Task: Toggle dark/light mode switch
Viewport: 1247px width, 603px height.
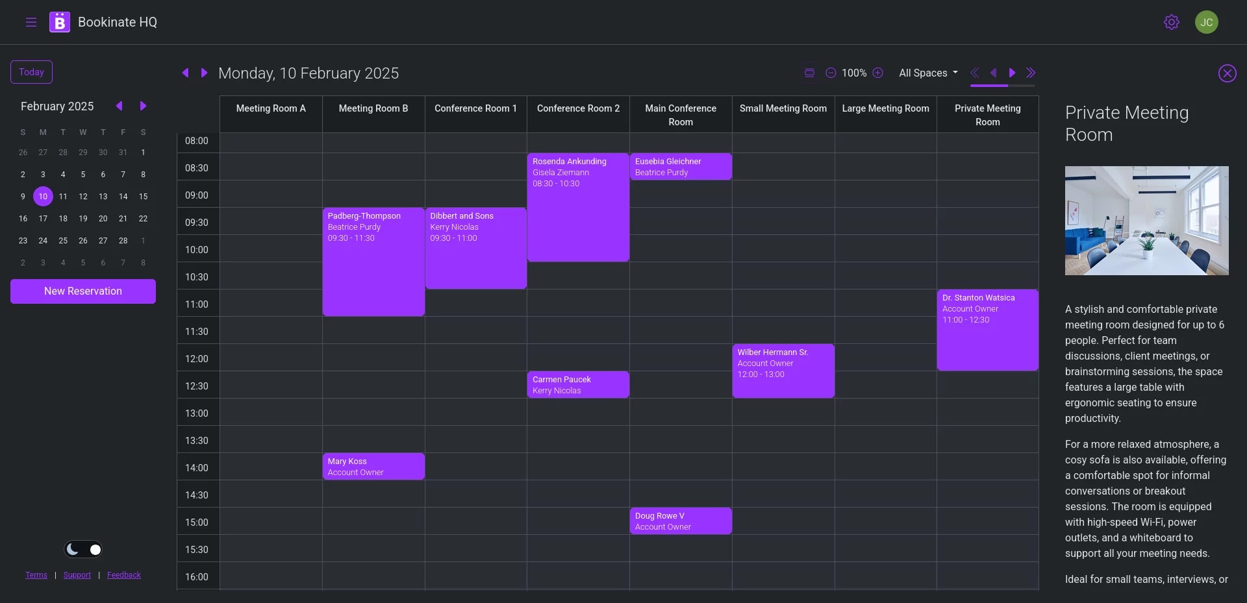Action: (83, 550)
